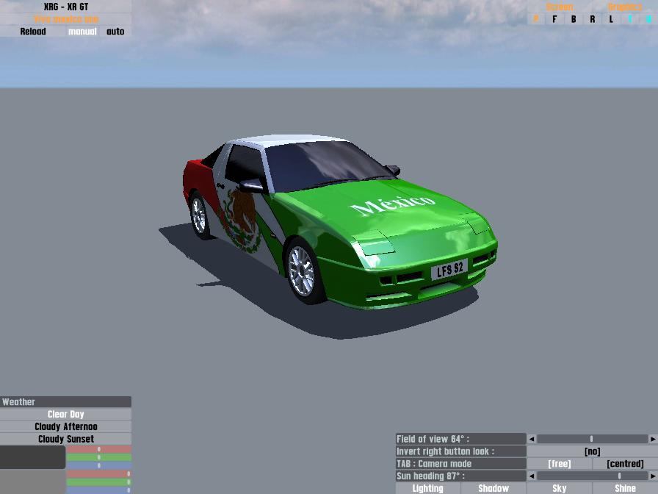
Task: Open the orange Graphics options heading
Action: (625, 7)
